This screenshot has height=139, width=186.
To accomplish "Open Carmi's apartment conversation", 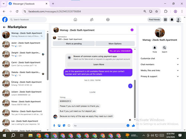I will pos(23,64).
